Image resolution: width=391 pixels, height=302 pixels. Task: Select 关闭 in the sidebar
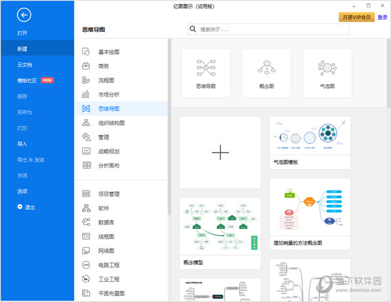22,175
